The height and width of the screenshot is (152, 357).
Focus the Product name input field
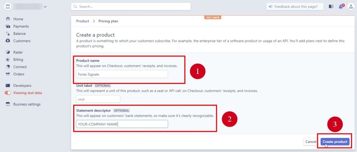coord(122,74)
